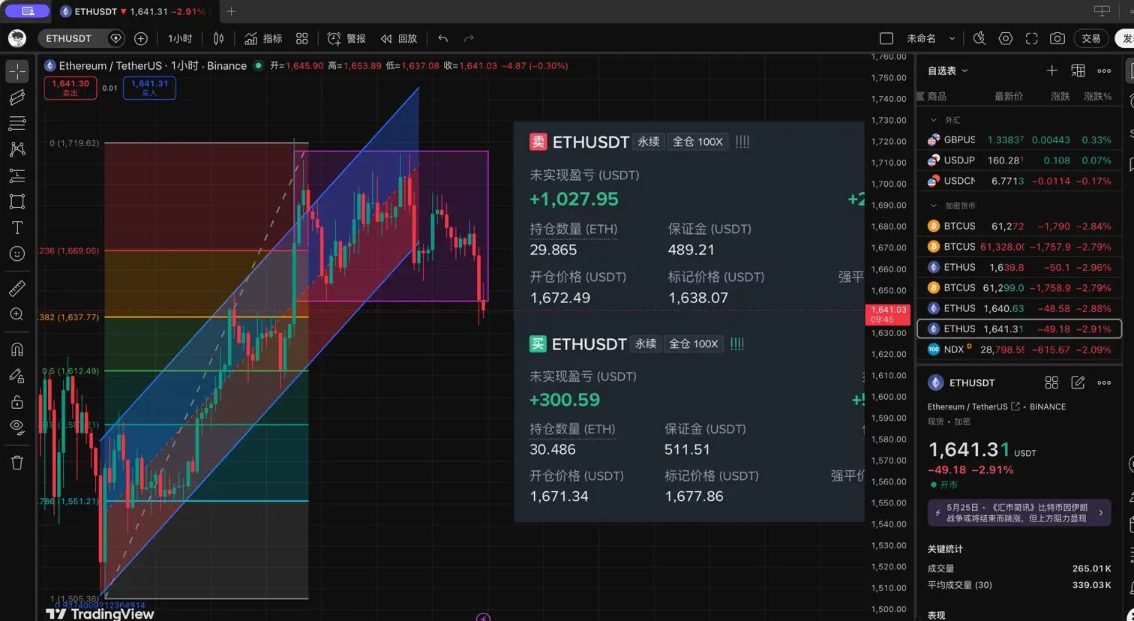Open more options in ETHUSDT details panel

tap(1104, 382)
